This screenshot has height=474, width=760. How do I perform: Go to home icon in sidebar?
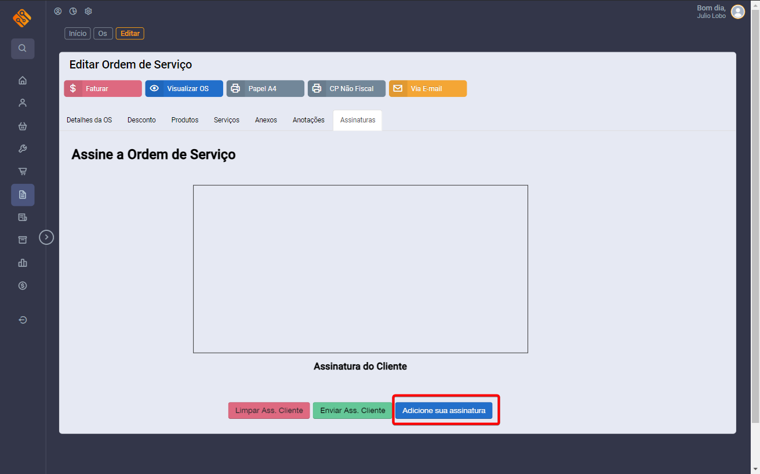point(23,80)
